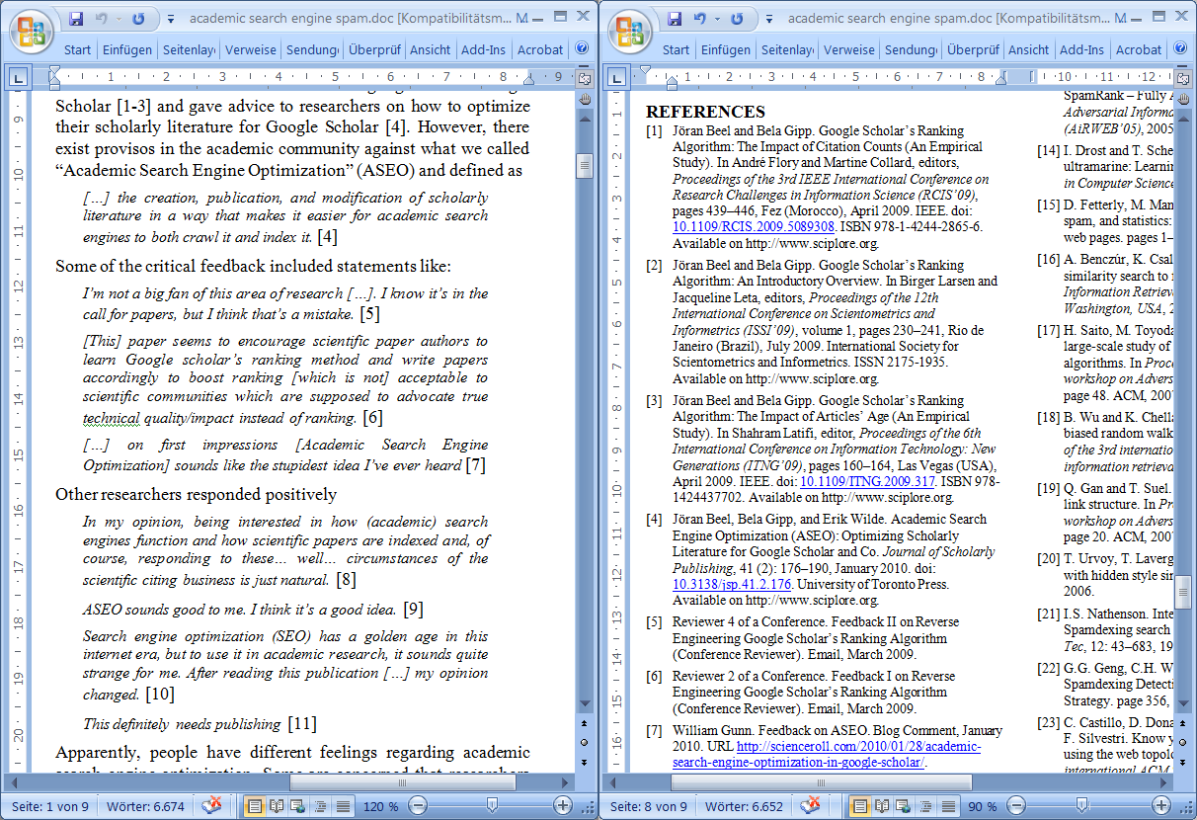Open Ansicht tab in right window
The image size is (1197, 820).
(1029, 49)
